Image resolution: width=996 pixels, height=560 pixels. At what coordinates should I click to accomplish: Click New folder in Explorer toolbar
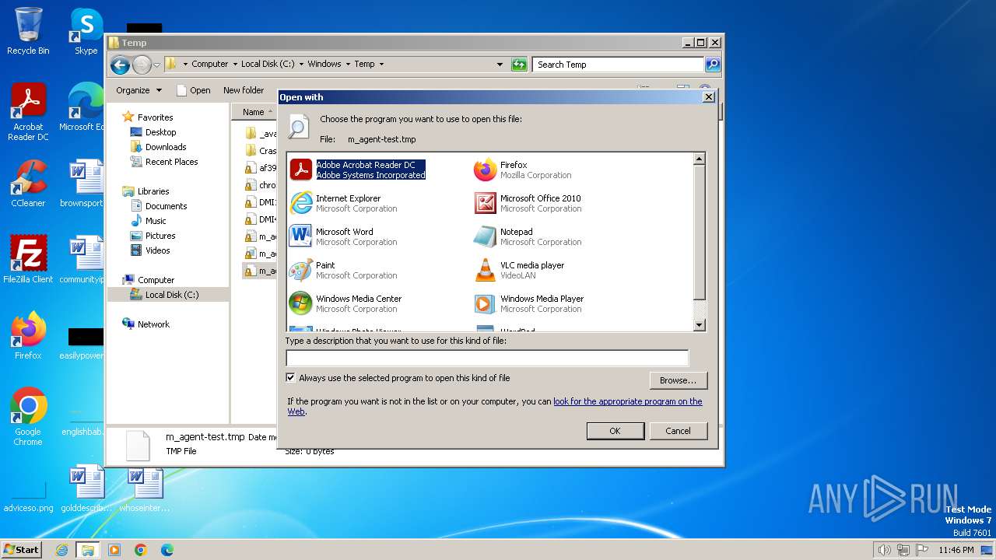click(x=244, y=90)
